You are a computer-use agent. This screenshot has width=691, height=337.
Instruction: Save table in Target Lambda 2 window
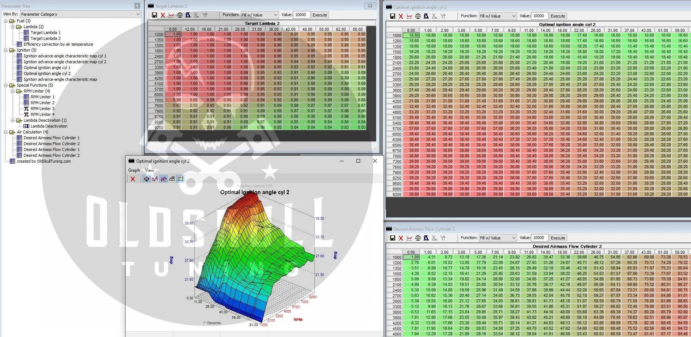click(154, 15)
